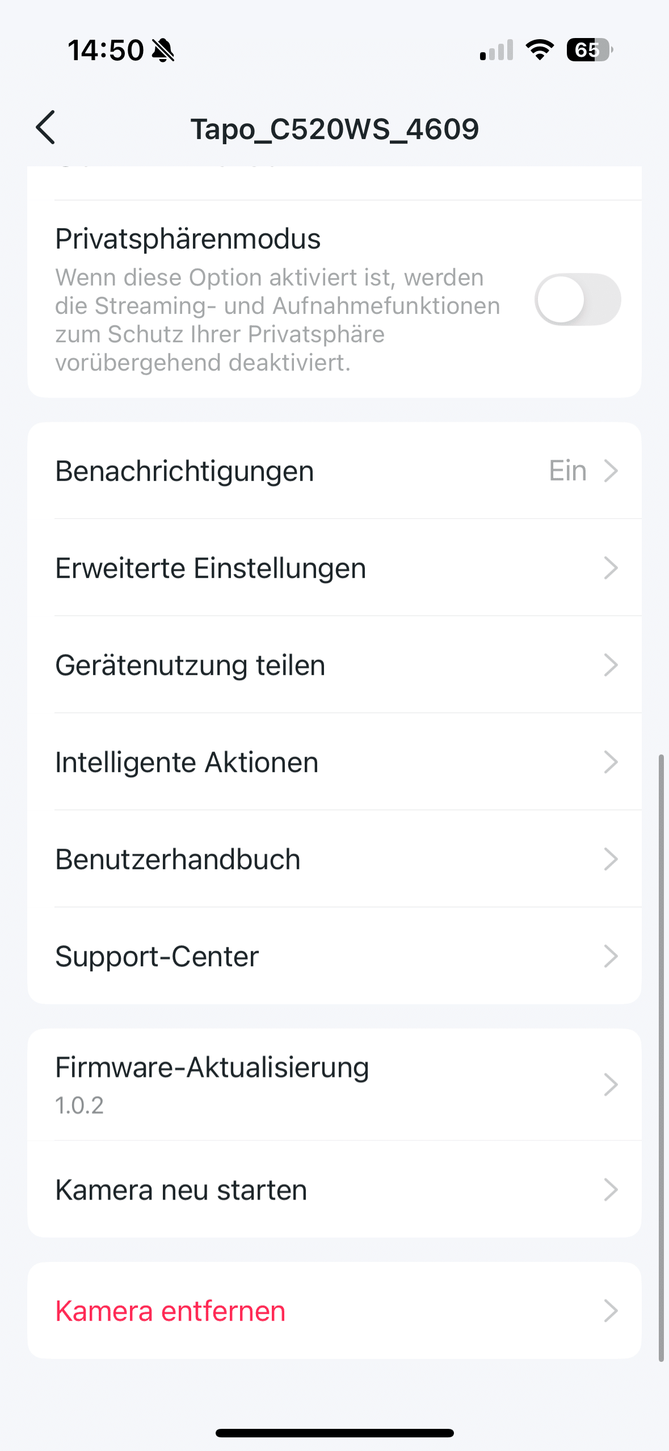
Task: Tap the Tapo_C520WS_4609 device title
Action: (x=334, y=129)
